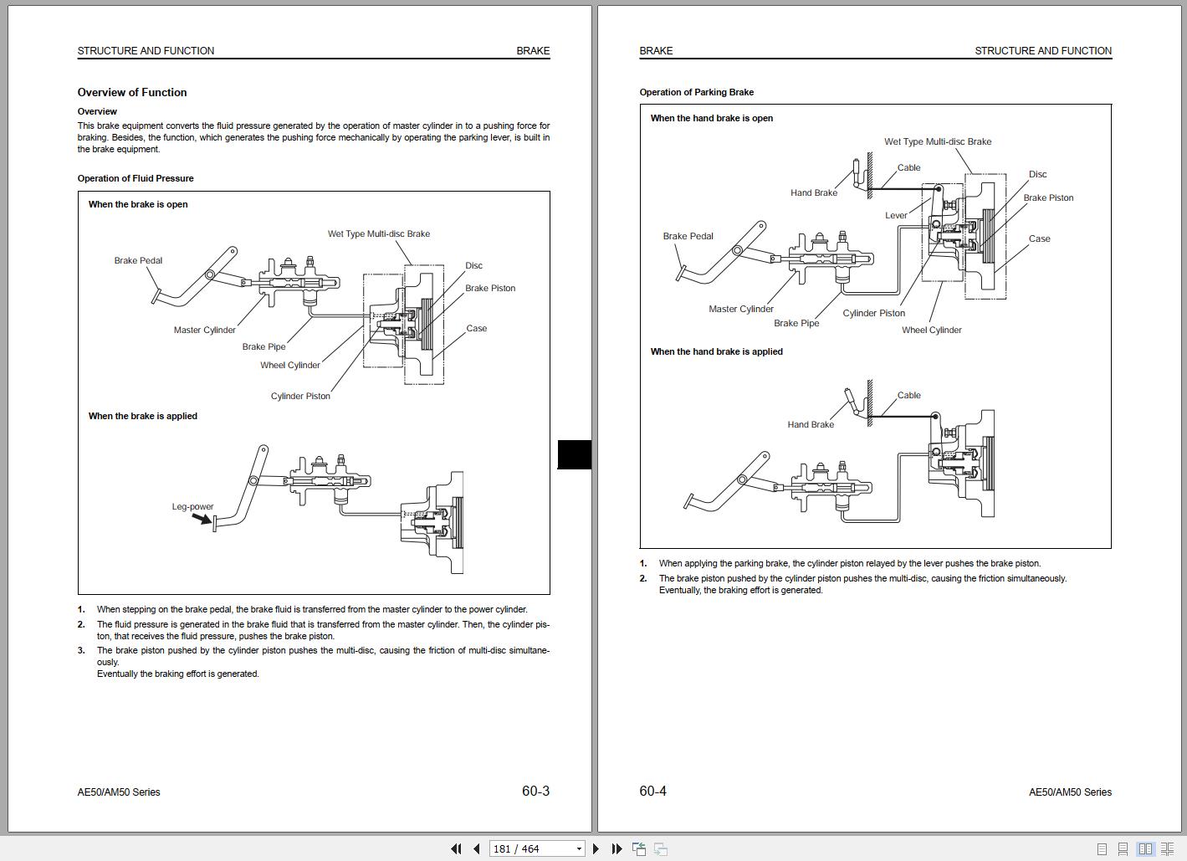Image resolution: width=1187 pixels, height=861 pixels.
Task: Open the page number dropdown arrow
Action: [578, 848]
